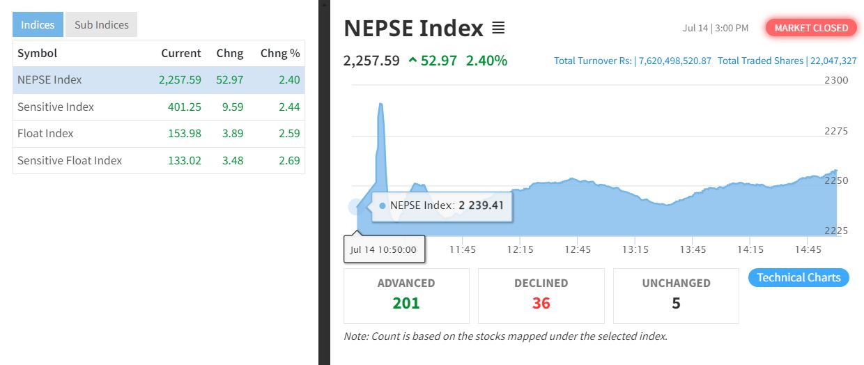Click the chart spike peak near 2290
The image size is (864, 365).
pyautogui.click(x=380, y=104)
